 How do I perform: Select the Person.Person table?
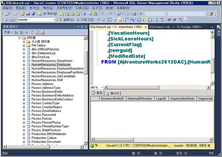pos(42,119)
